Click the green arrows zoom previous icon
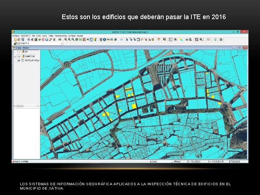 [x=77, y=39]
